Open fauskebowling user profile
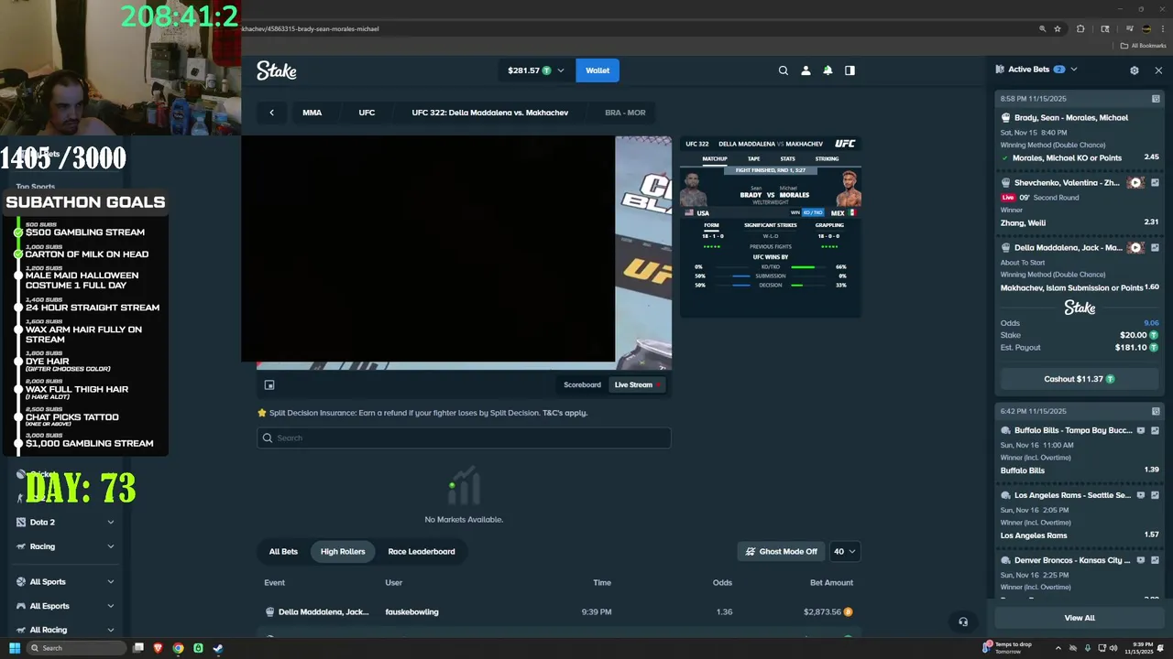This screenshot has width=1173, height=659. [411, 612]
